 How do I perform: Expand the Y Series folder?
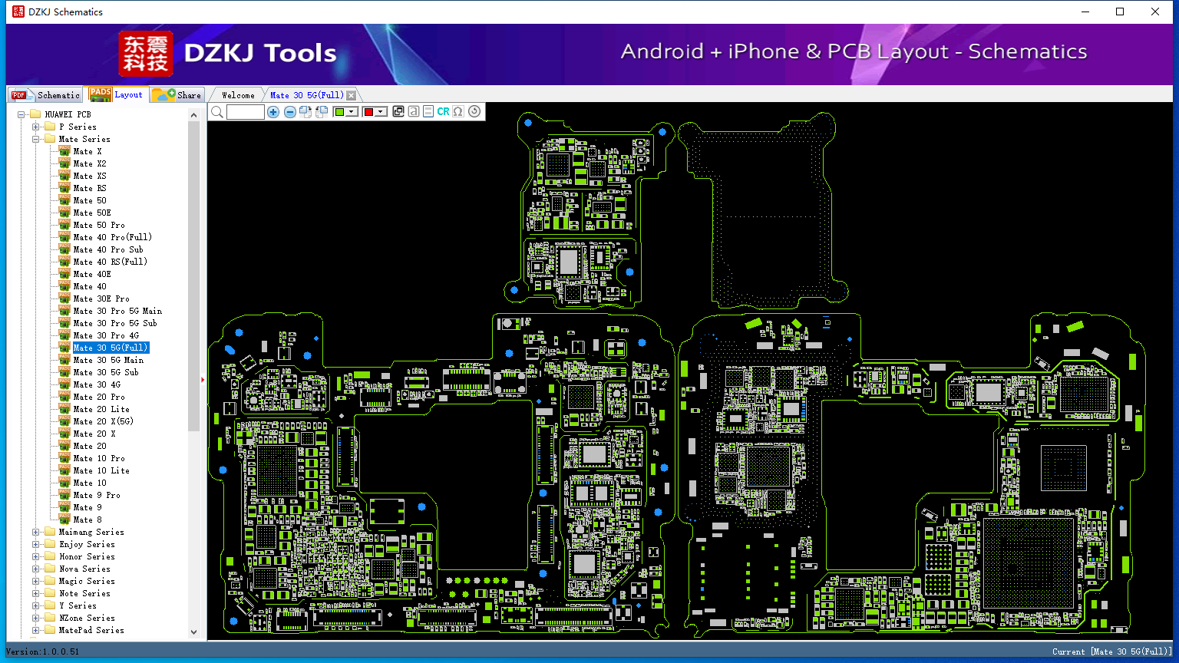36,605
